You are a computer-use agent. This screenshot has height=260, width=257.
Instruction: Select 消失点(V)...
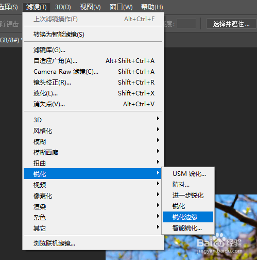[93, 104]
